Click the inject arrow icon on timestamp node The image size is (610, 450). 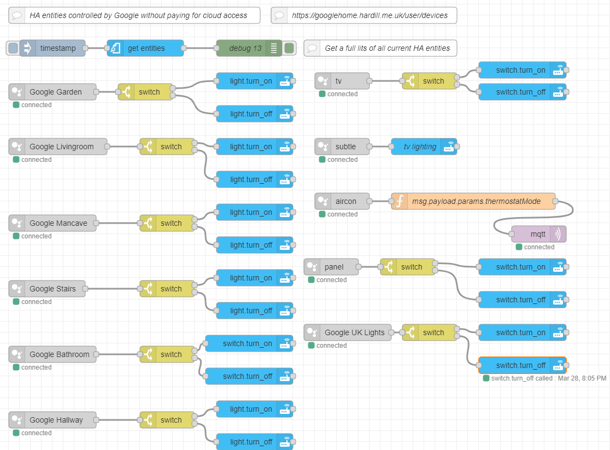pyautogui.click(x=27, y=48)
